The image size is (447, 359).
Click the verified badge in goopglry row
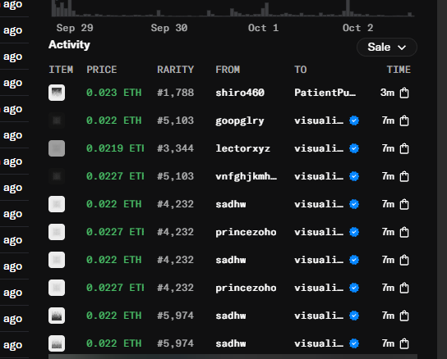pyautogui.click(x=354, y=120)
